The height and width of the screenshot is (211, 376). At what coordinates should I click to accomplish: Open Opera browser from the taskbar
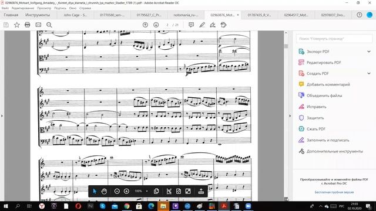point(78,206)
